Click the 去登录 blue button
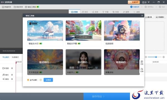Image resolution: width=167 pixels, height=100 pixels. coord(48,80)
